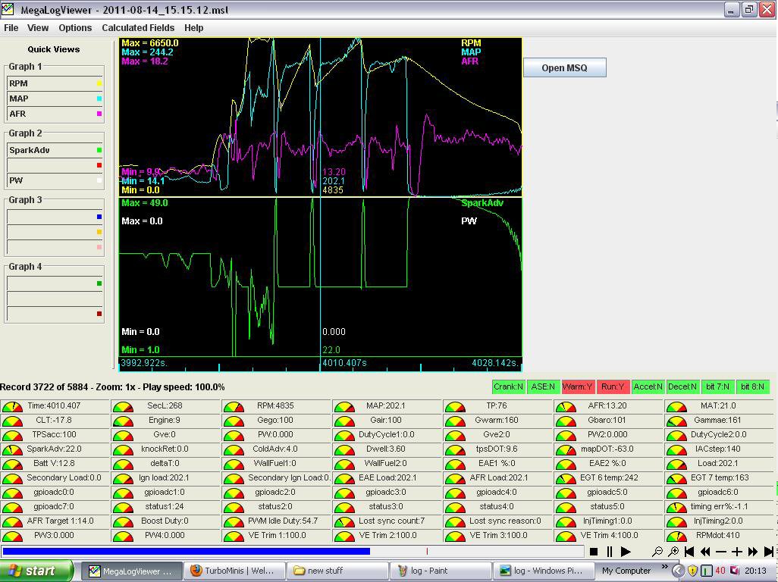Click the red Run:Y status indicator

click(x=613, y=386)
